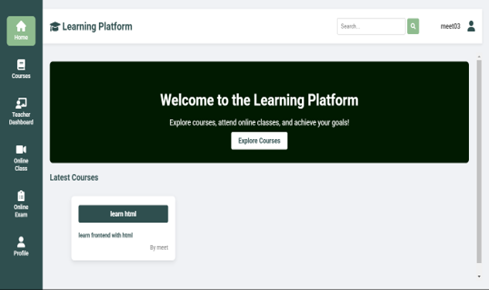489x290 pixels.
Task: Click the graduation cap logo icon
Action: tap(55, 26)
